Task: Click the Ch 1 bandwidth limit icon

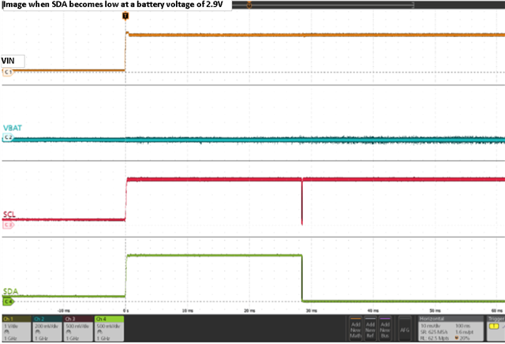Action: coord(6,332)
